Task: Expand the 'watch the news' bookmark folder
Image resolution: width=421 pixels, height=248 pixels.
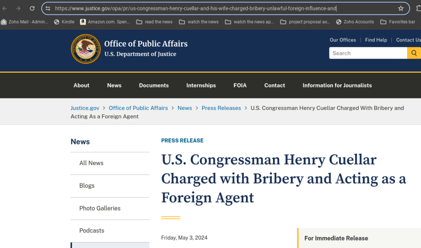Action: [199, 22]
